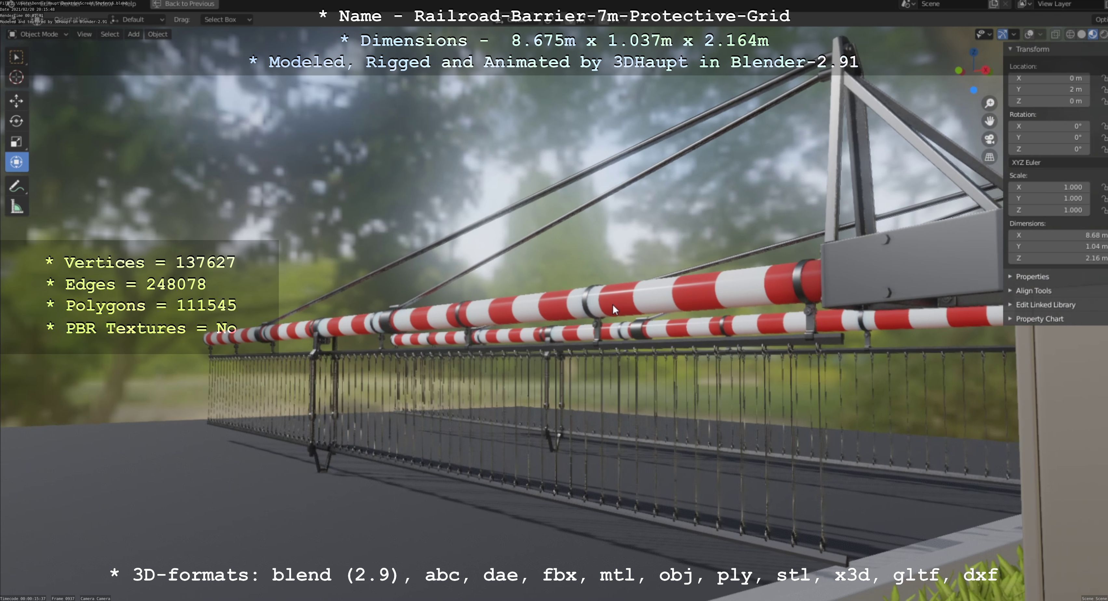Toggle camera view with camera button
This screenshot has width=1108, height=601.
coord(990,139)
